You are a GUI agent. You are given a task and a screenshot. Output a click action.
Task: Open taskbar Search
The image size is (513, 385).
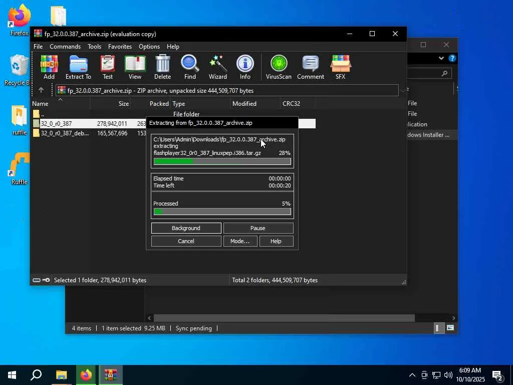[x=36, y=375]
